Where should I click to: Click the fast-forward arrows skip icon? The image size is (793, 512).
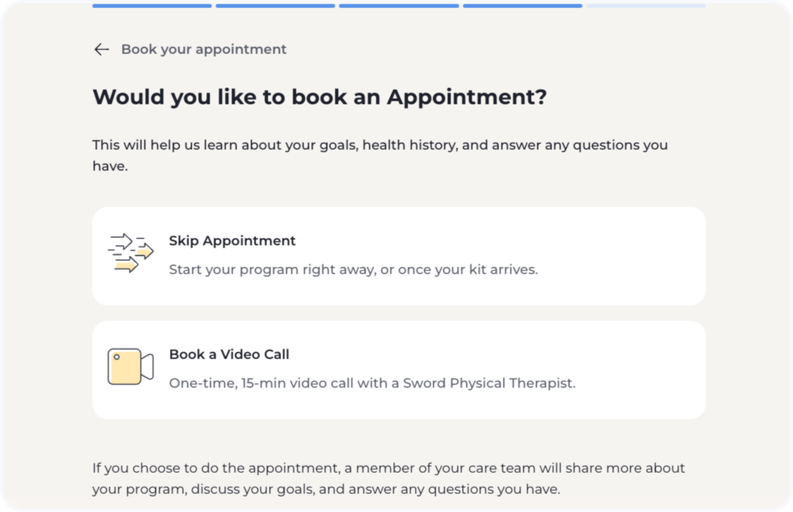[x=130, y=253]
